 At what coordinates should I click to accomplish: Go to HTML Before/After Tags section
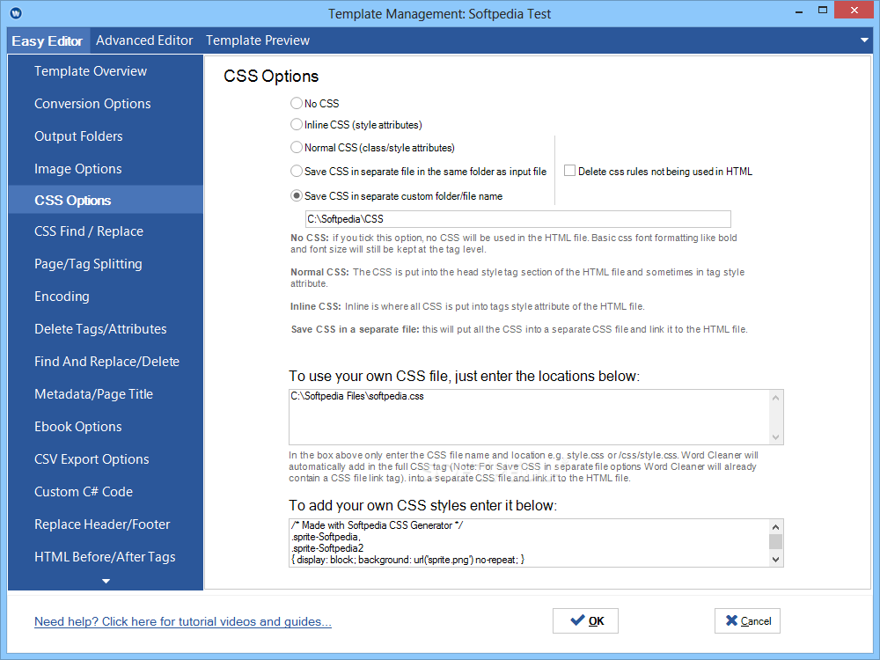tap(106, 557)
